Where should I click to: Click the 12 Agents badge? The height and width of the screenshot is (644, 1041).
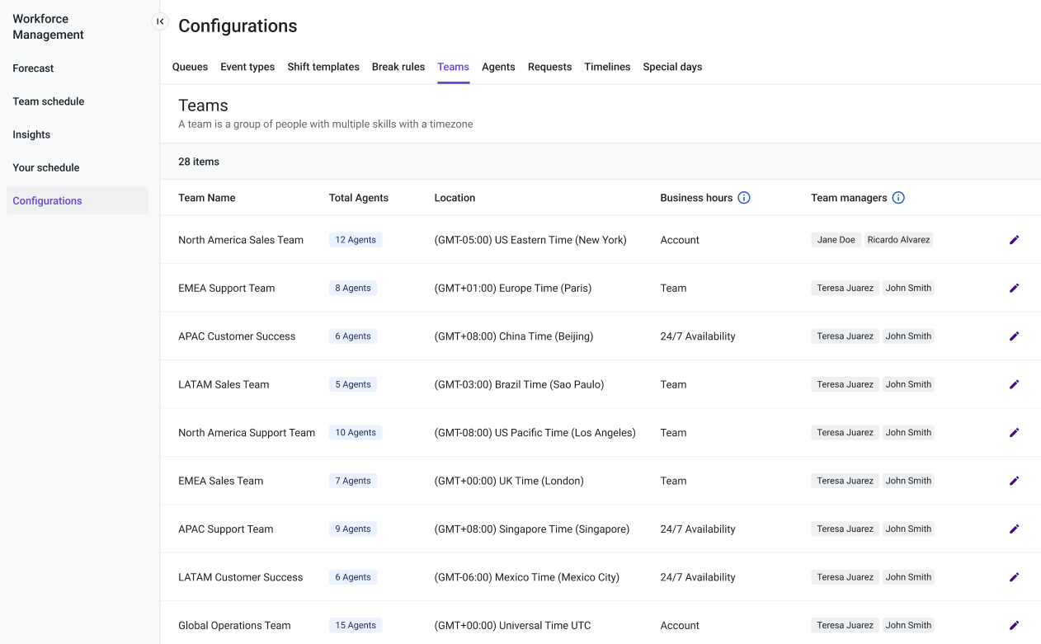pos(356,240)
